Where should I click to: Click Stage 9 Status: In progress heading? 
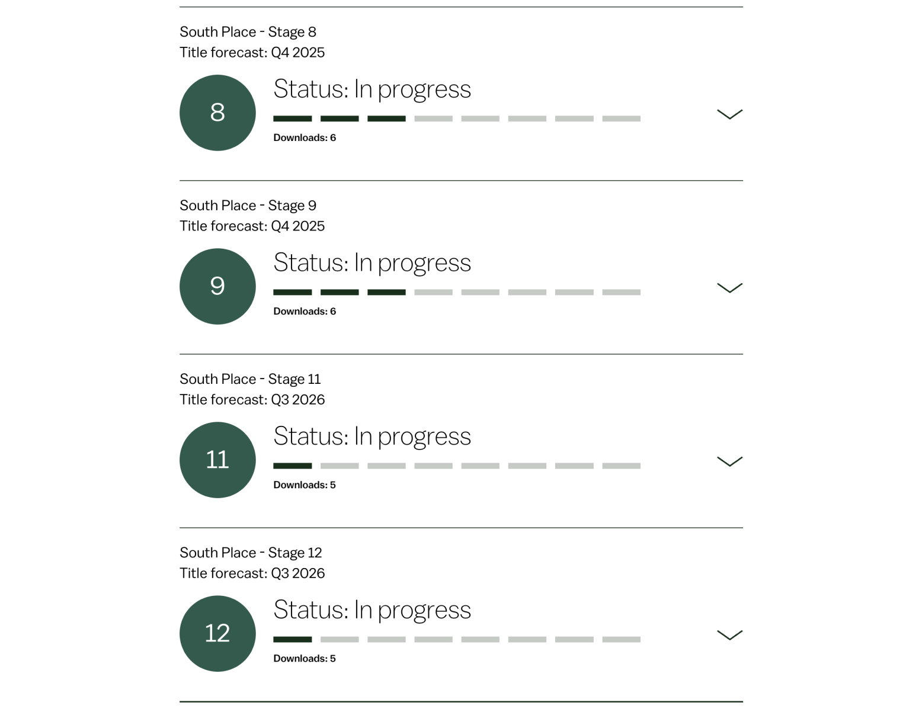pyautogui.click(x=372, y=262)
